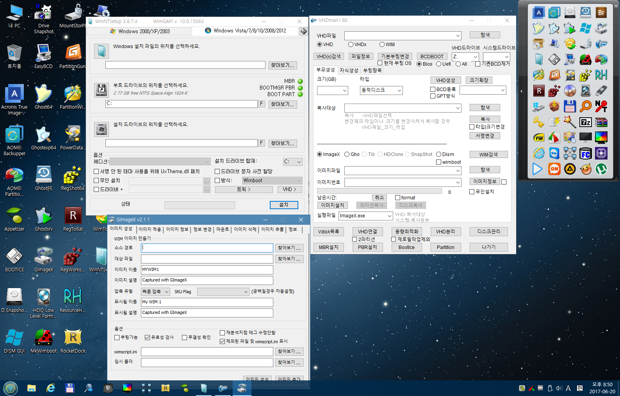Open the HDD Low Level Format desktop icon
The image size is (620, 396).
pos(43,303)
